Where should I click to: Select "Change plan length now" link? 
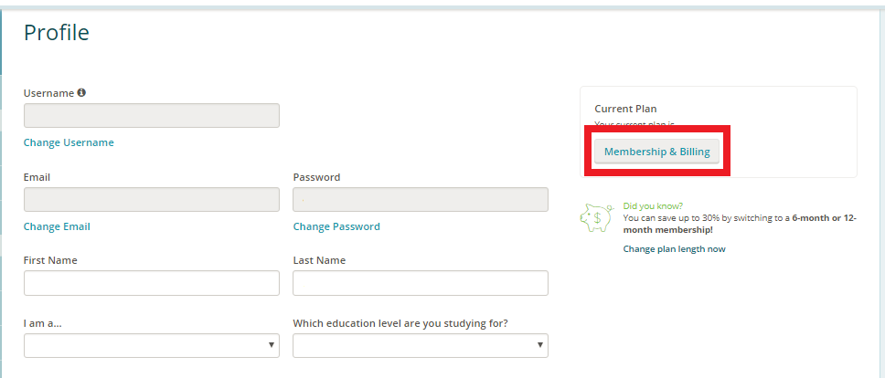(x=674, y=249)
